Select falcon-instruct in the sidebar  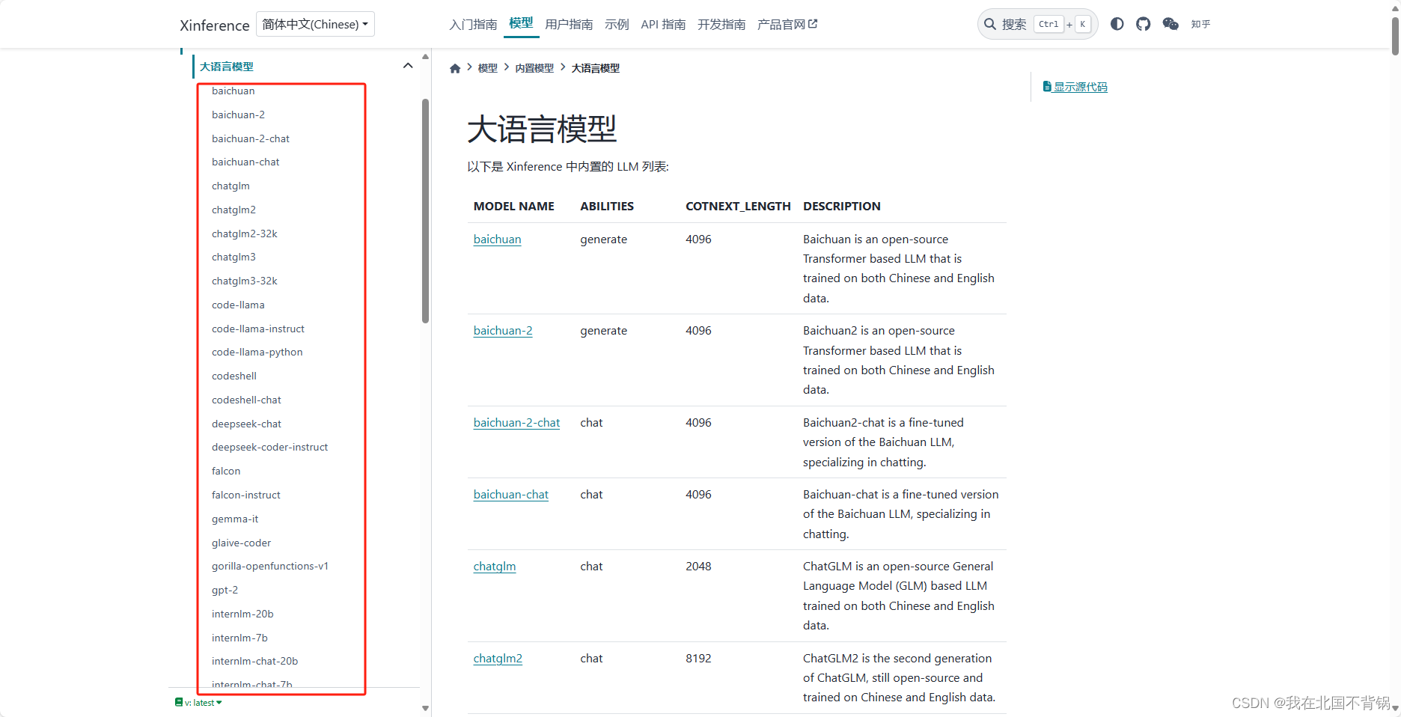click(x=245, y=495)
